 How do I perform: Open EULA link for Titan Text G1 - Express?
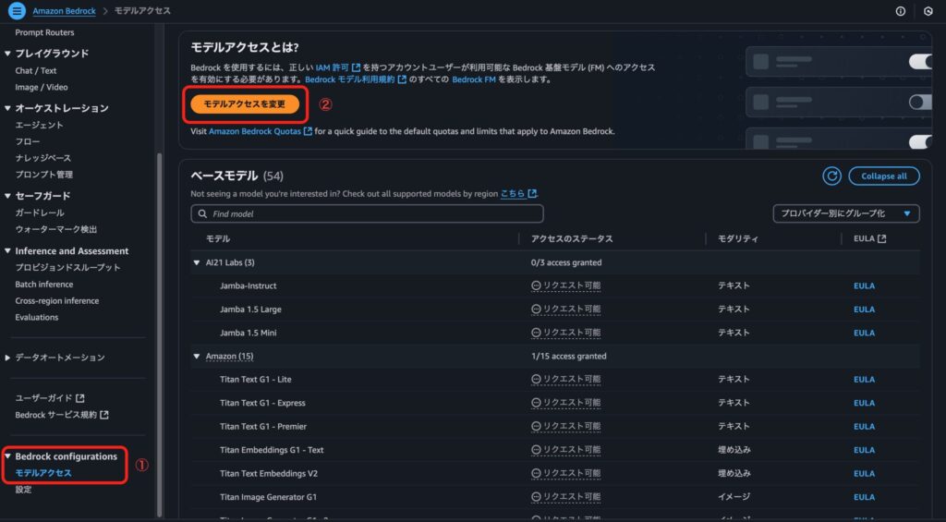[864, 403]
